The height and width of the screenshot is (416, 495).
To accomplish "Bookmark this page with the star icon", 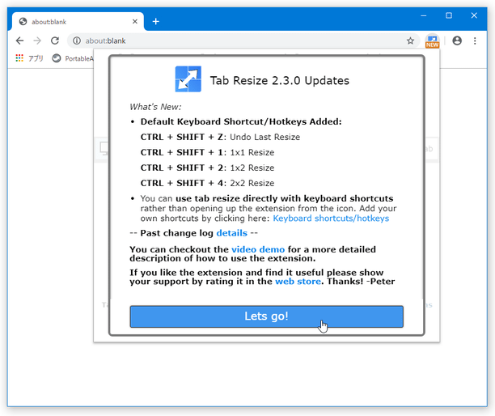I will (410, 40).
